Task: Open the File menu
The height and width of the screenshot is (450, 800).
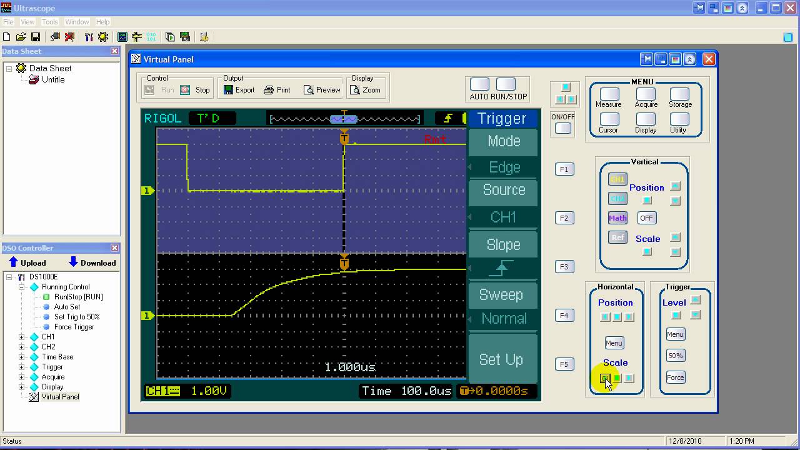Action: coord(8,22)
